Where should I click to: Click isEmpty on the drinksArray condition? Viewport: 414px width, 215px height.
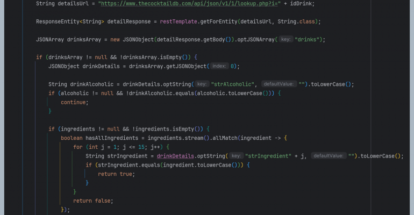point(171,58)
